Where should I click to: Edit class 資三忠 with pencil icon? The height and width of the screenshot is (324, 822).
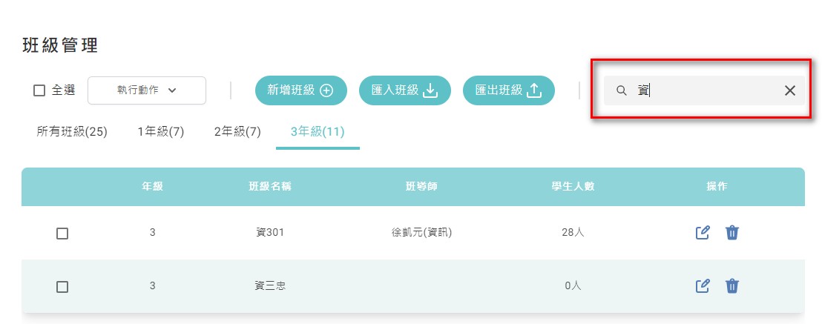(x=703, y=285)
